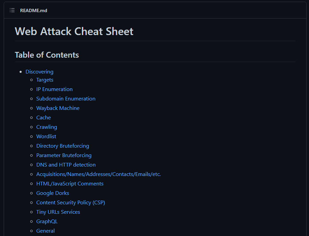The image size is (309, 236).
Task: Go to DNS and HTTP detection
Action: point(66,165)
